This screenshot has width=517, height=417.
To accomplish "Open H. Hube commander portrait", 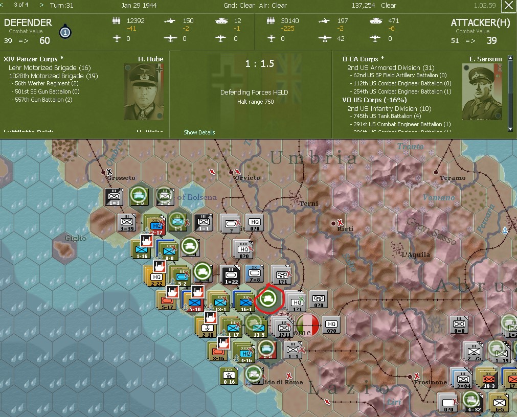I will coord(143,92).
